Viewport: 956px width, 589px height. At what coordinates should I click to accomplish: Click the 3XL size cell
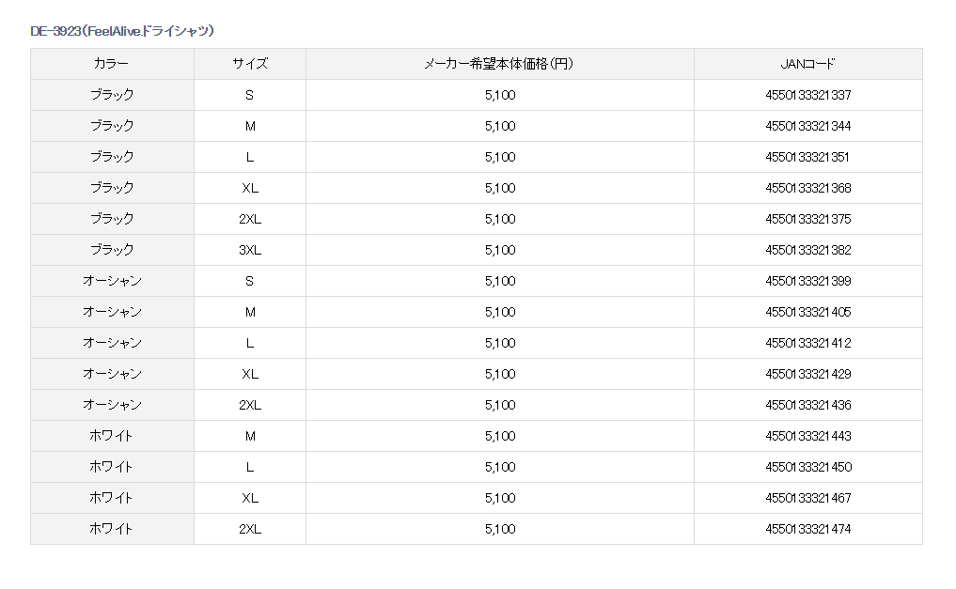click(249, 250)
